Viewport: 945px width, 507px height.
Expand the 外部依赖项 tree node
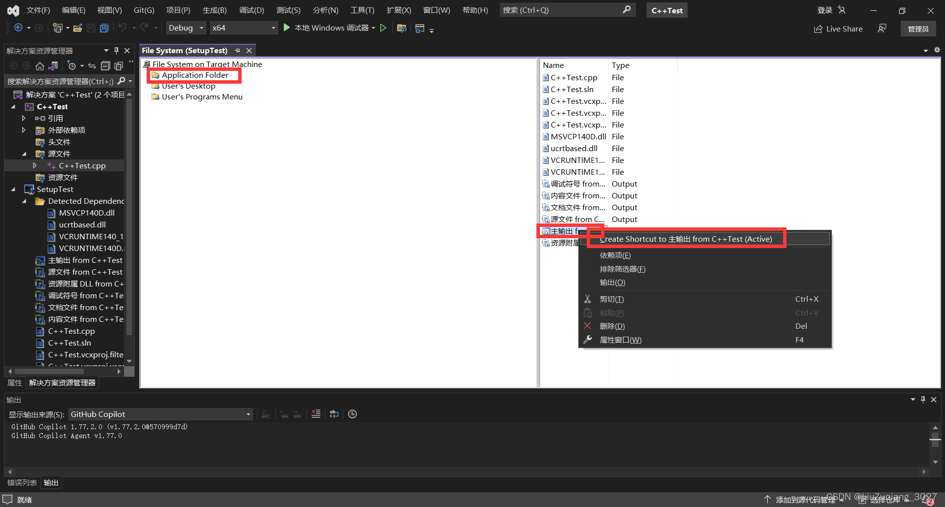pyautogui.click(x=24, y=130)
